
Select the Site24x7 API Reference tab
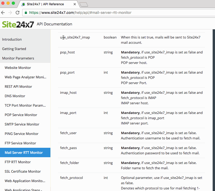pos(48,4)
